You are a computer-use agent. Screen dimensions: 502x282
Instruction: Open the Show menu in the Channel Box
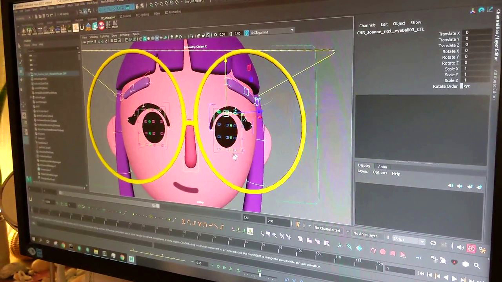416,23
